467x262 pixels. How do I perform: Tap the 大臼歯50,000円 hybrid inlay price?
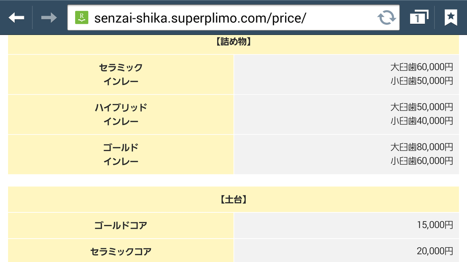pos(421,107)
